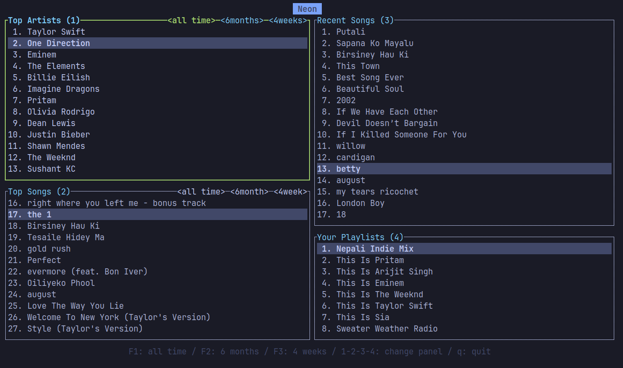This screenshot has height=368, width=623.
Task: Switch Top Songs to 6month range
Action: (x=249, y=192)
